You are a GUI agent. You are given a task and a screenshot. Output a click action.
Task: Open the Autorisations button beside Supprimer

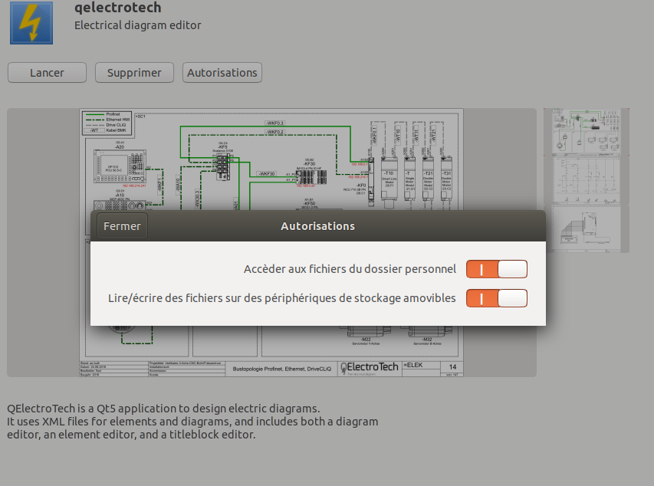pos(222,73)
